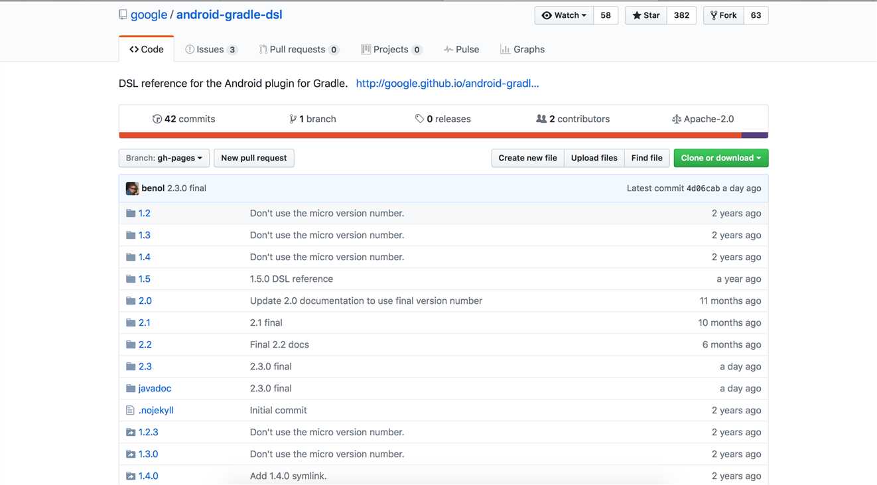Click the symlink icon for 1.2.3

(x=131, y=432)
